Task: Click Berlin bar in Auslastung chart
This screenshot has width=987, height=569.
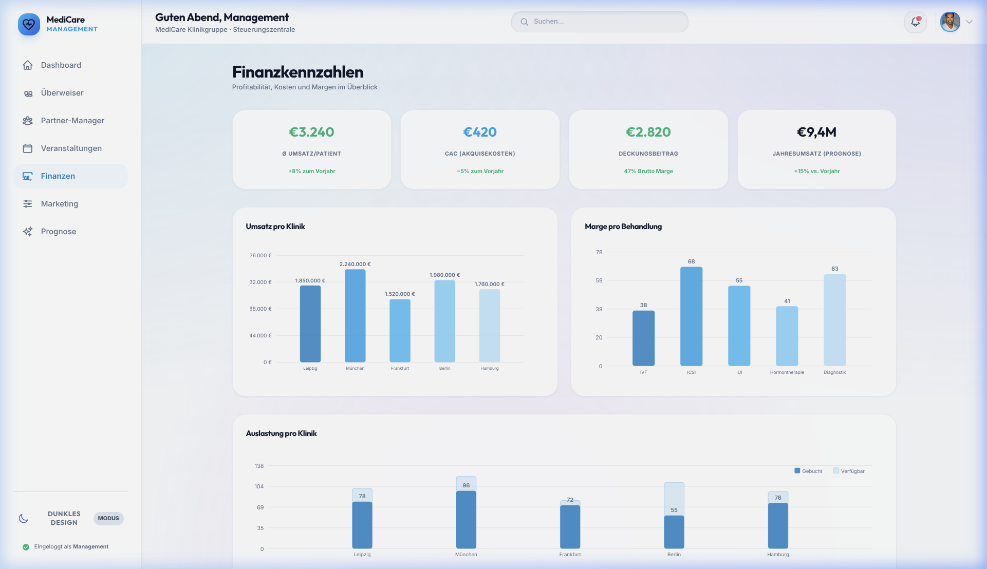Action: [674, 532]
